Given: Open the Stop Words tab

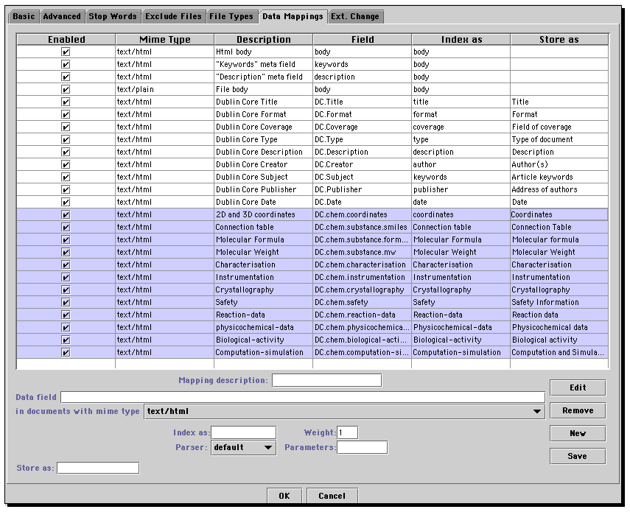Looking at the screenshot, I should tap(113, 16).
